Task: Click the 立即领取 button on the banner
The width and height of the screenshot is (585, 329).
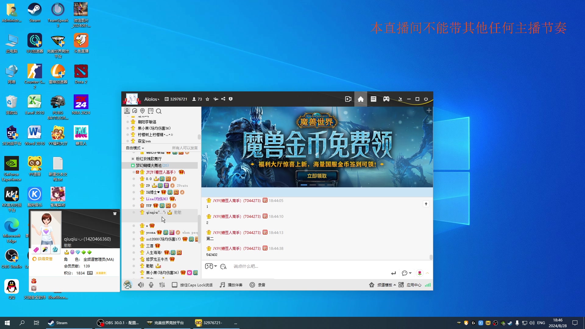Action: (x=317, y=176)
